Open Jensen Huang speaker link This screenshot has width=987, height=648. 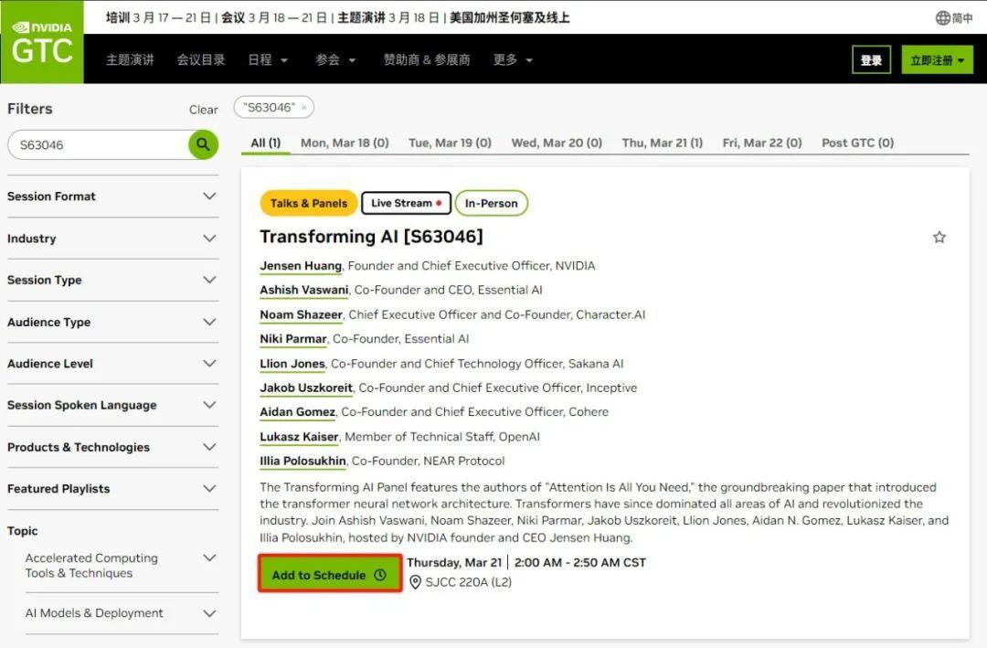point(301,266)
